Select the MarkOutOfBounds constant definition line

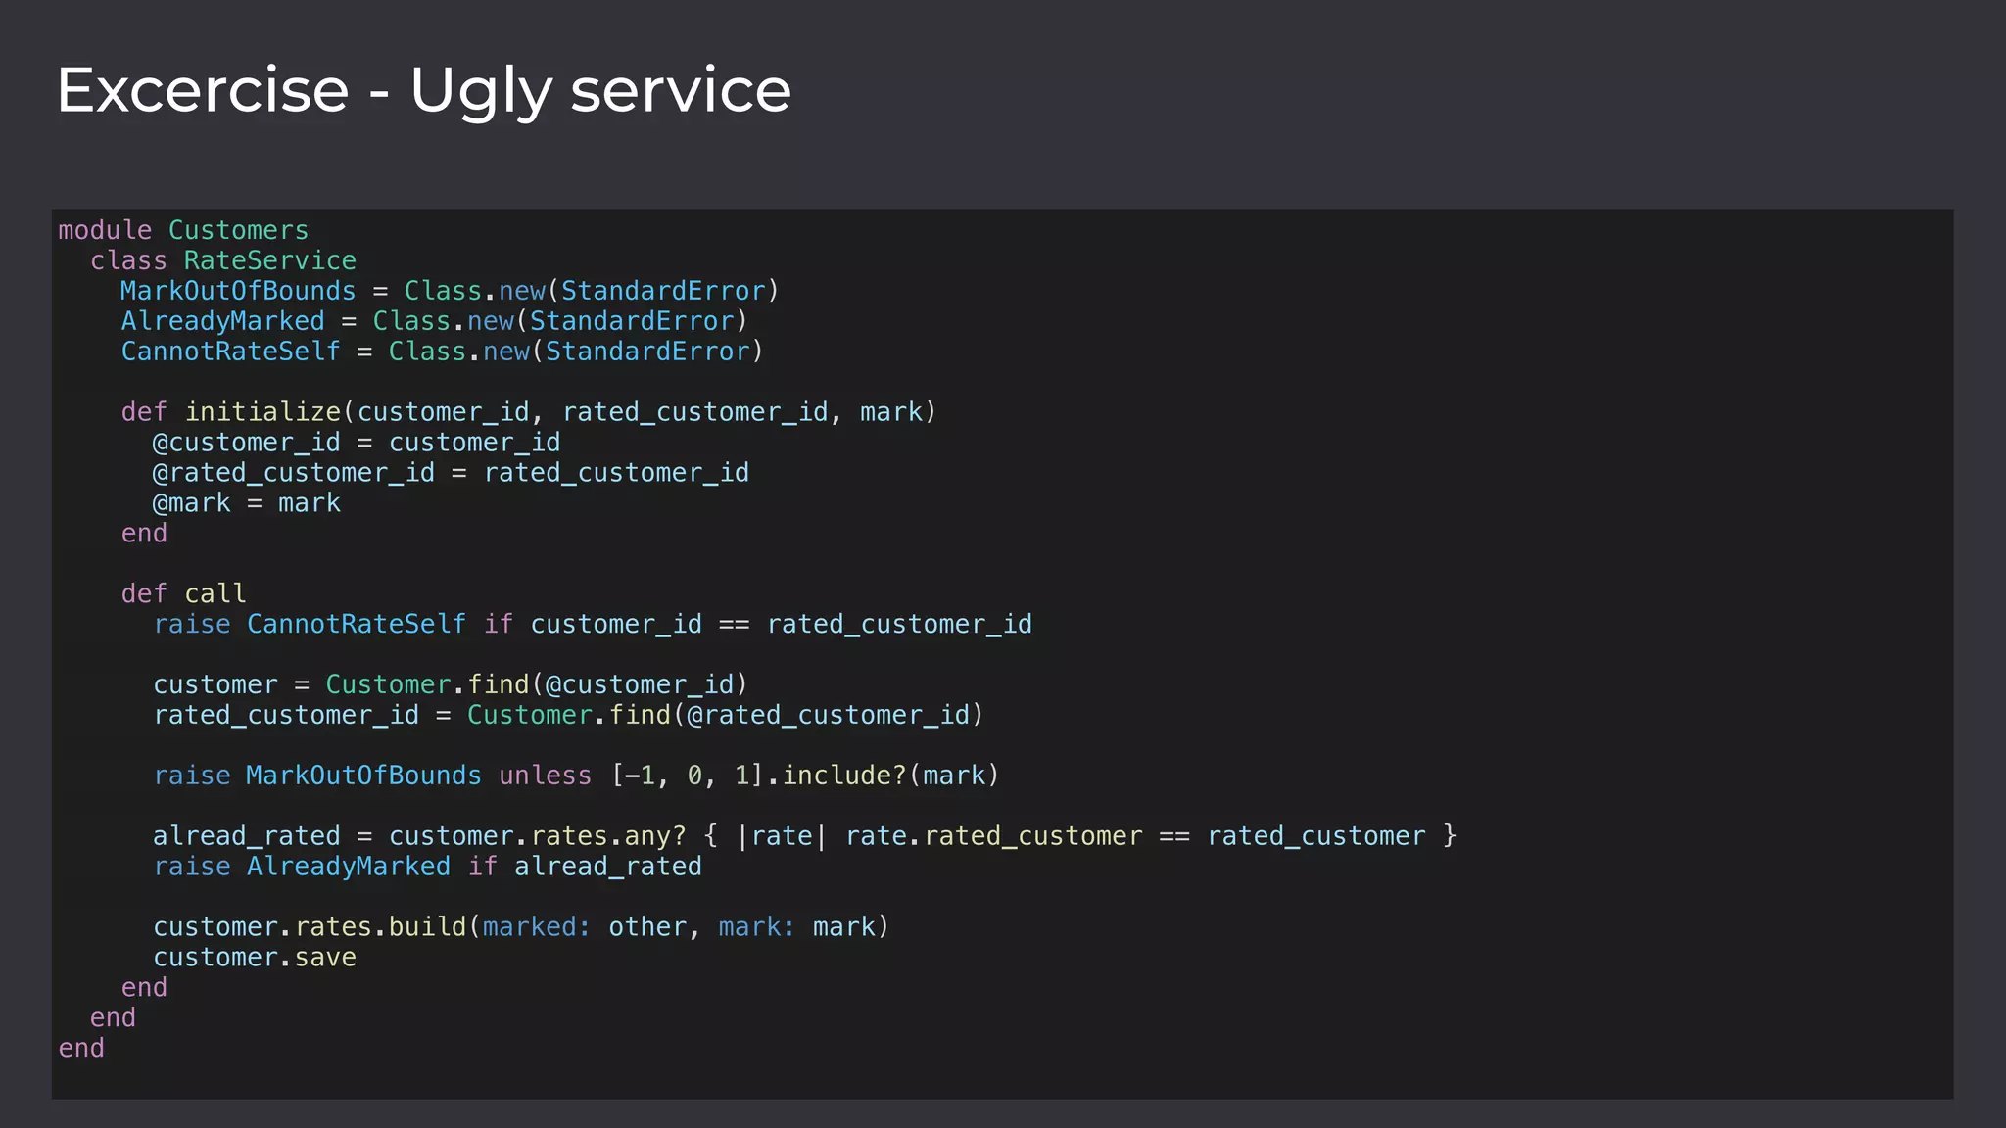coord(450,291)
